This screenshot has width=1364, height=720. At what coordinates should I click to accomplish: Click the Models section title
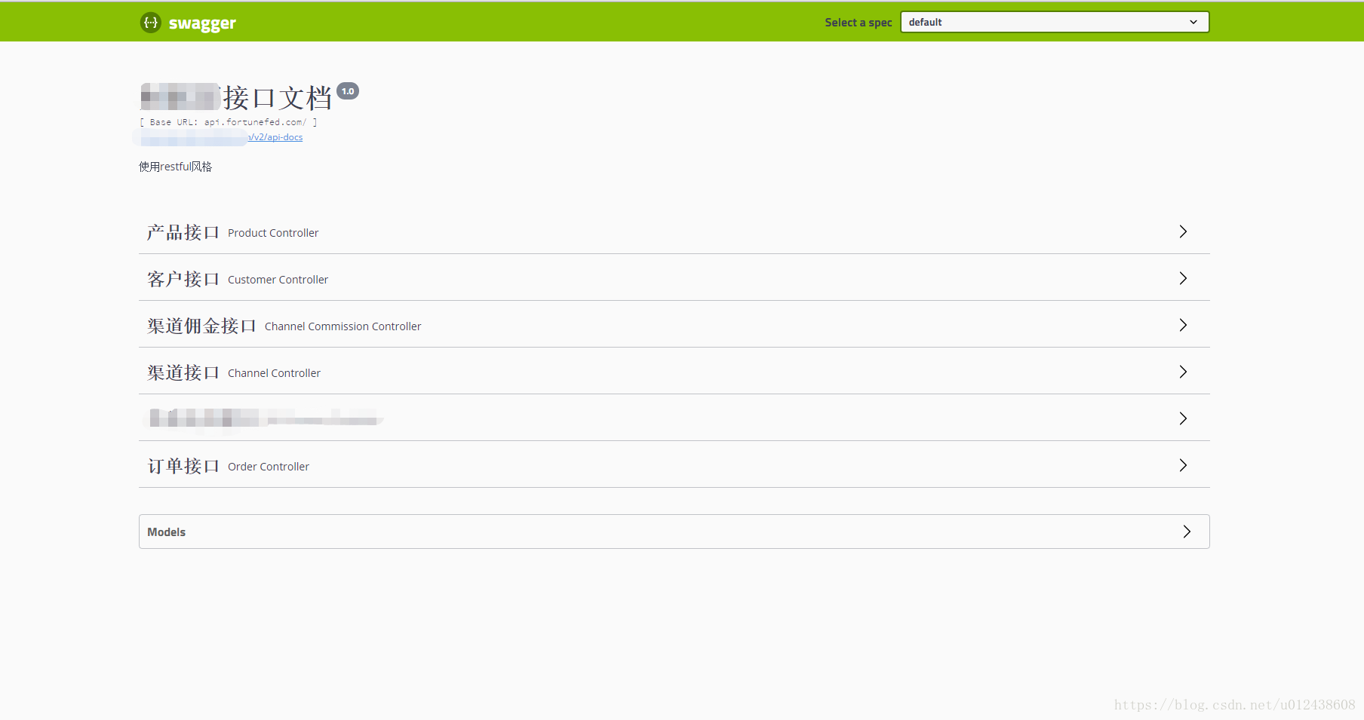(x=166, y=532)
